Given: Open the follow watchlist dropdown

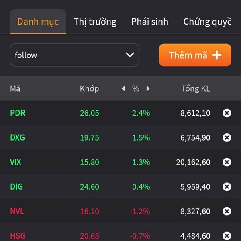Looking at the screenshot, I should (x=75, y=55).
